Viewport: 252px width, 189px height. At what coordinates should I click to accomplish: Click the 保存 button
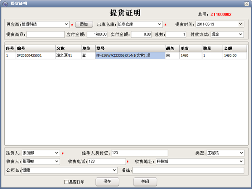107,182
